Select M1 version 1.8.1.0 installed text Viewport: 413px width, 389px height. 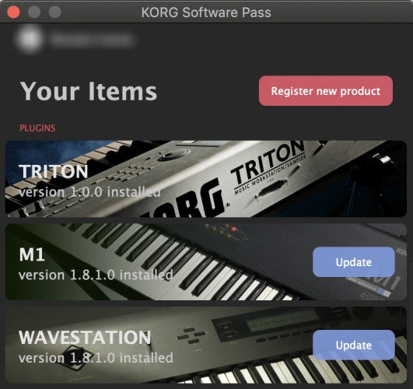[x=96, y=275]
